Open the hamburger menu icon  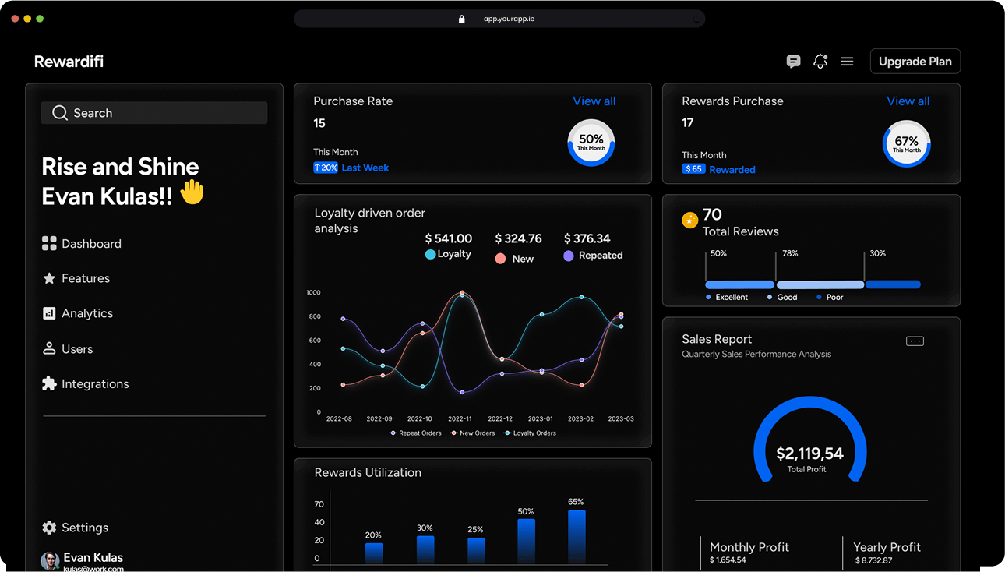(847, 62)
